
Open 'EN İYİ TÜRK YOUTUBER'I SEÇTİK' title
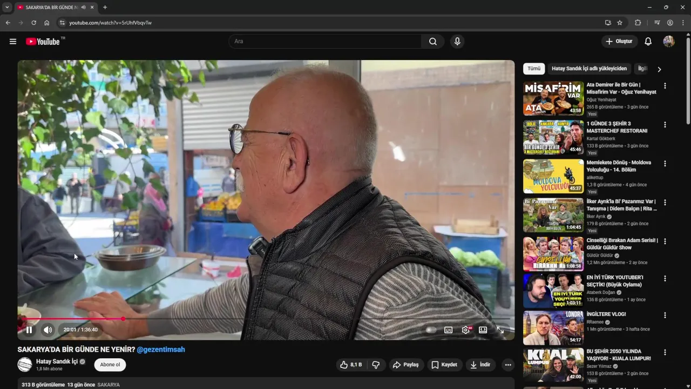(615, 281)
